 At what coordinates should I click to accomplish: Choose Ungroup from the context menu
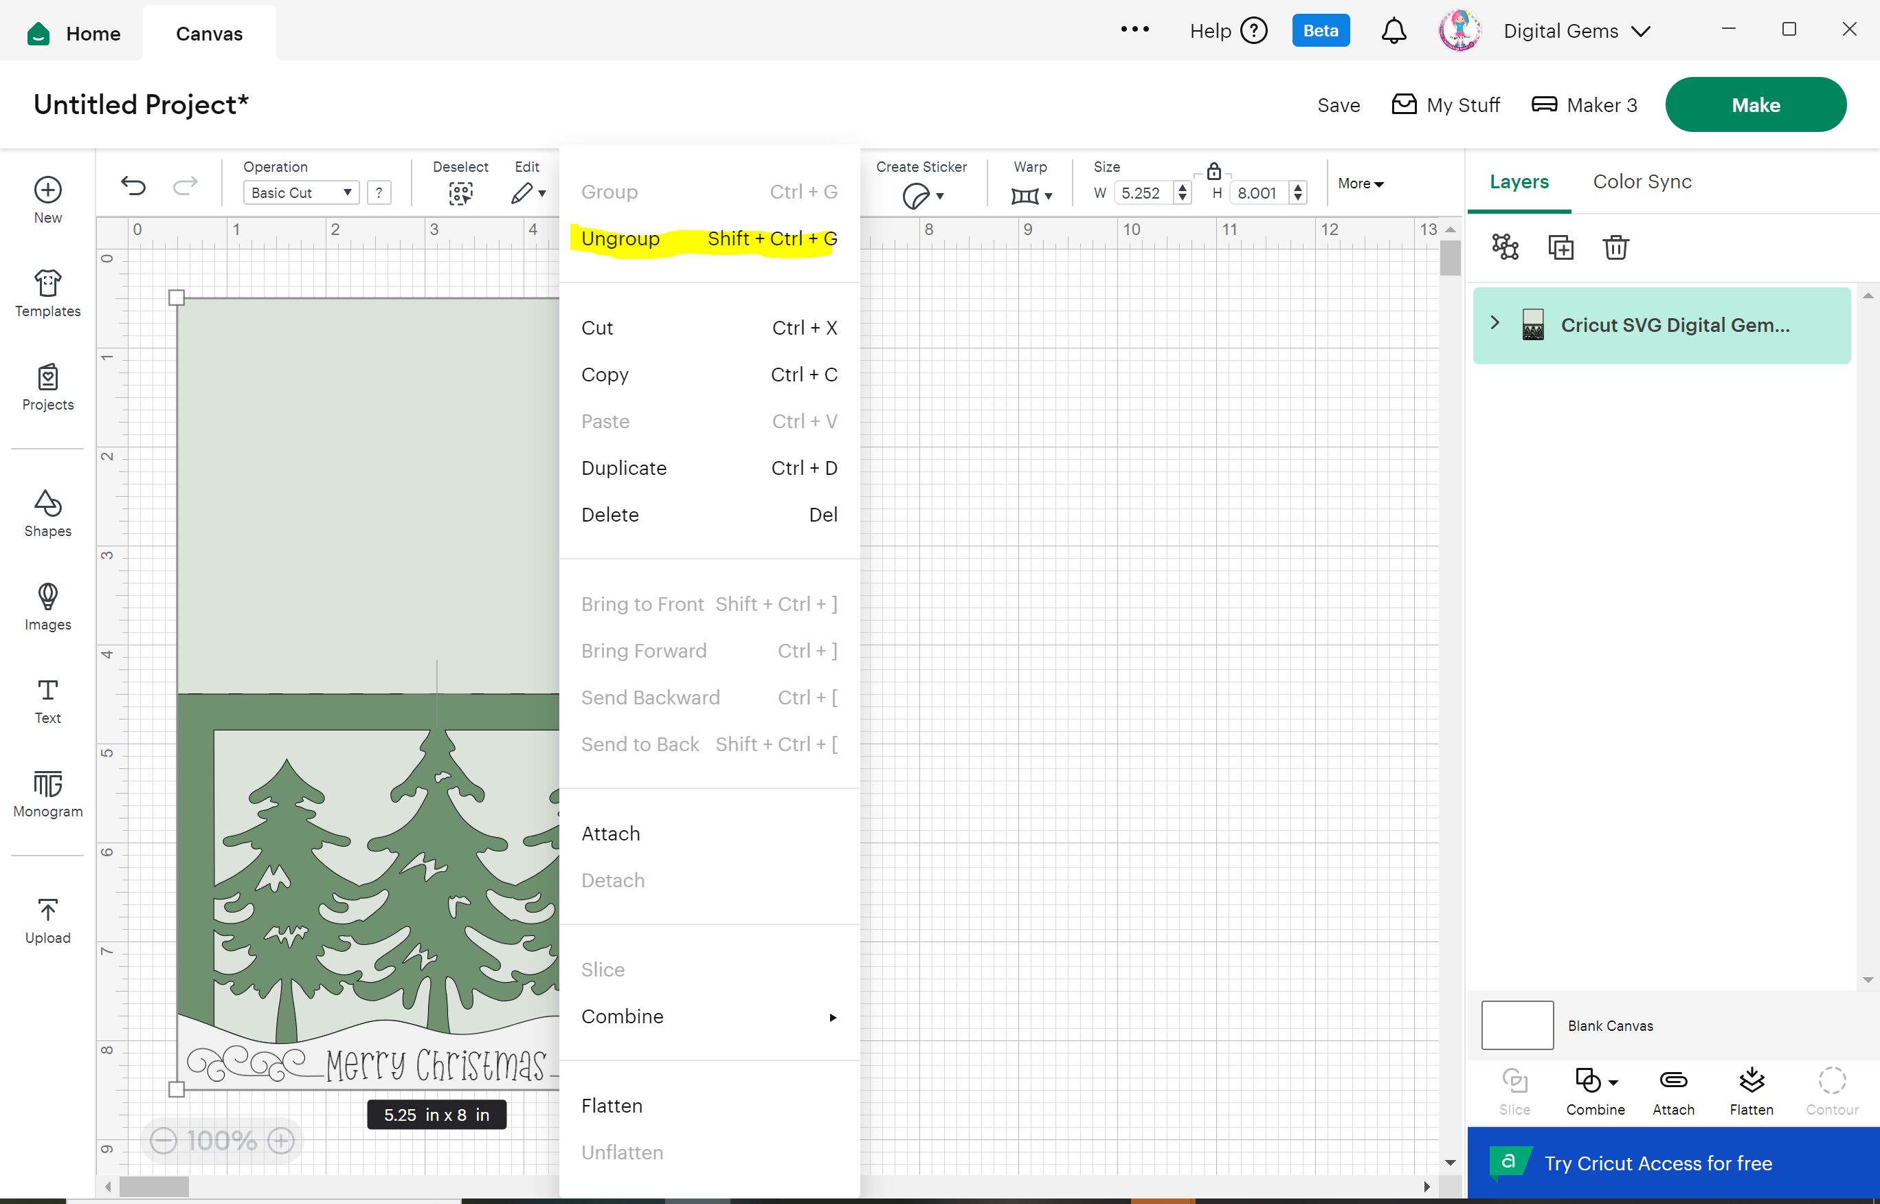pyautogui.click(x=620, y=238)
